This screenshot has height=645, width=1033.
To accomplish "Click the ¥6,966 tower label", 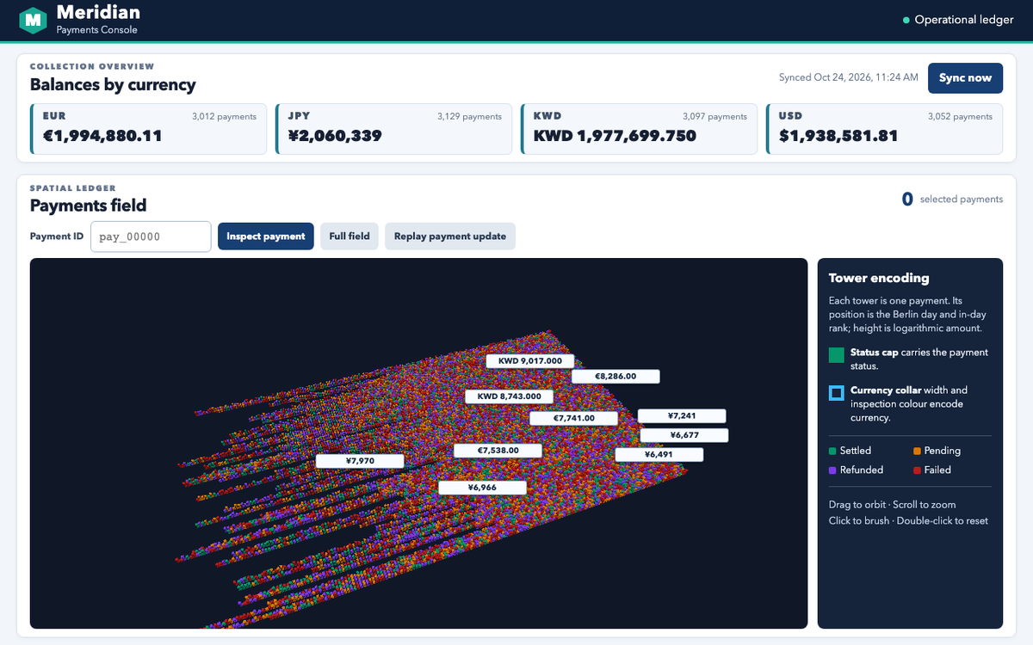I will coord(483,488).
